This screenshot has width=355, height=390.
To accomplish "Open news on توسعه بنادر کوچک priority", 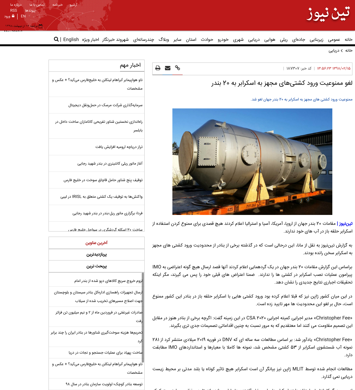I will pyautogui.click(x=104, y=384).
